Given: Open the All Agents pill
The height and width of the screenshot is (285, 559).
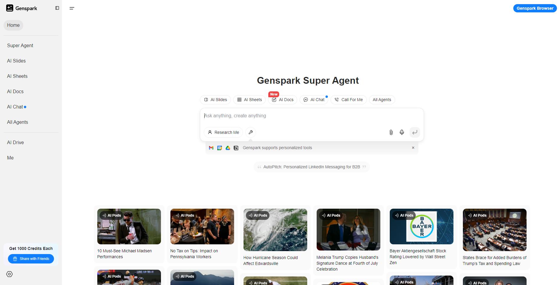Looking at the screenshot, I should [x=382, y=100].
